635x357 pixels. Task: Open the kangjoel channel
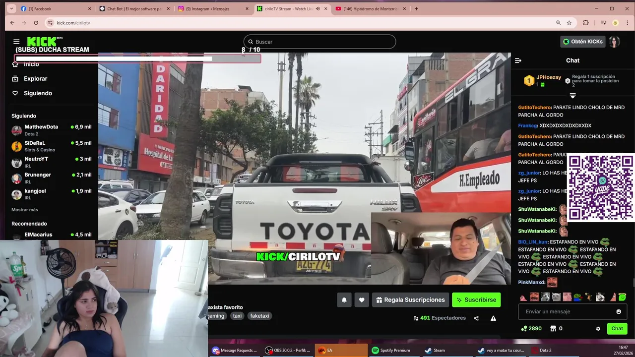pos(51,193)
